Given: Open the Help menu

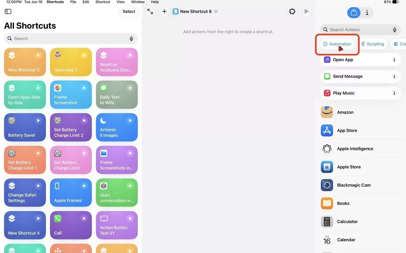Looking at the screenshot, I should click(x=155, y=2).
